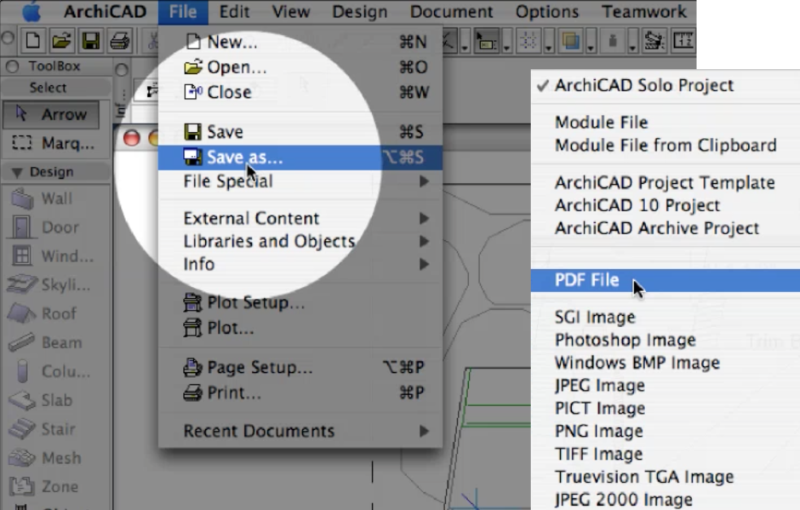Open the ArchiCAD application menu
The image size is (800, 510).
pos(105,12)
